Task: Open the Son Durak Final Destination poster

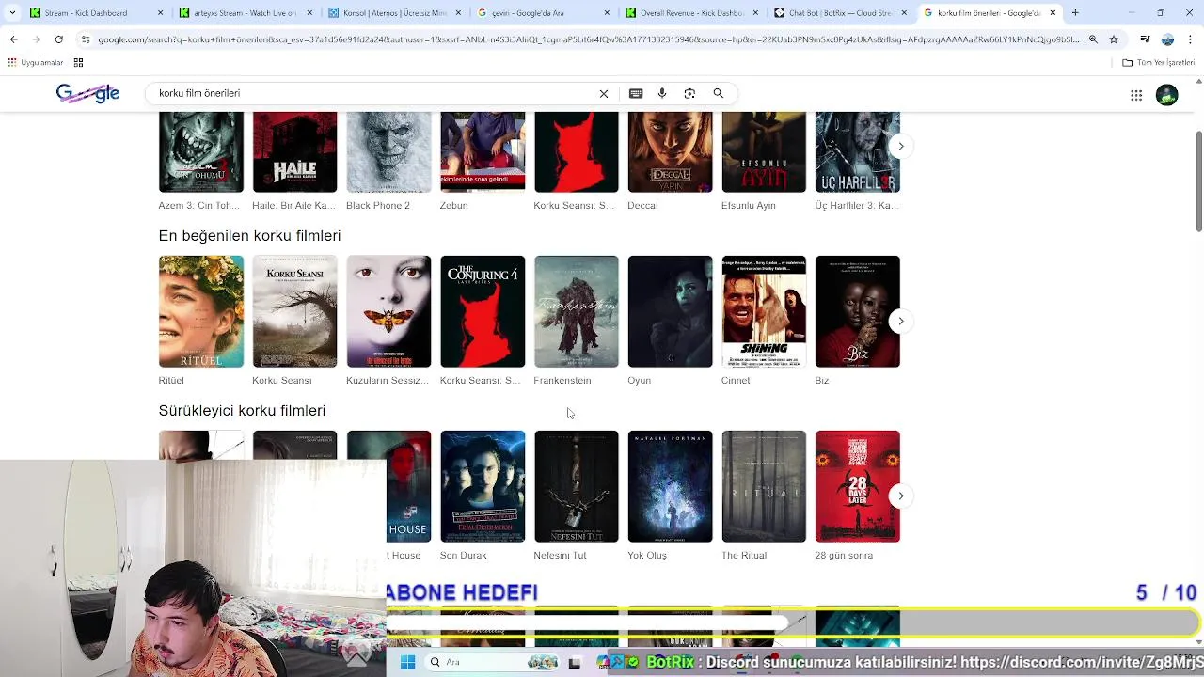Action: click(x=483, y=486)
